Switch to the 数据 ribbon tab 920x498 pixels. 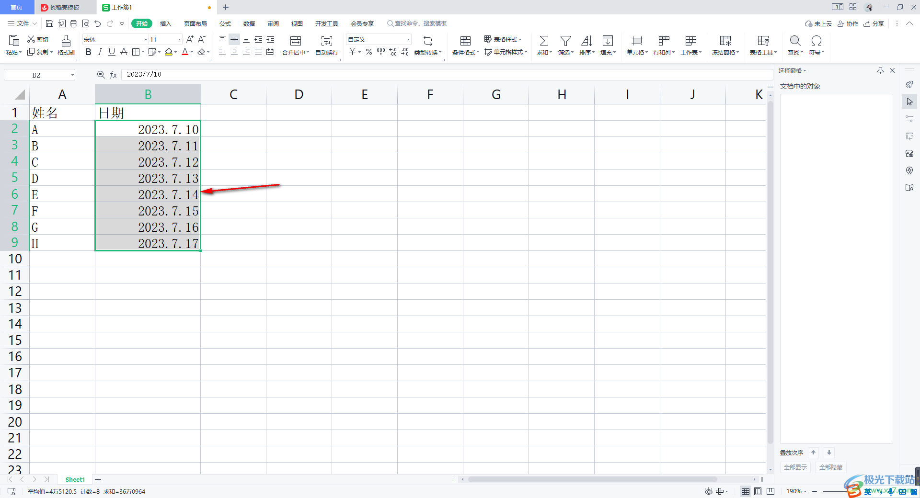coord(249,23)
